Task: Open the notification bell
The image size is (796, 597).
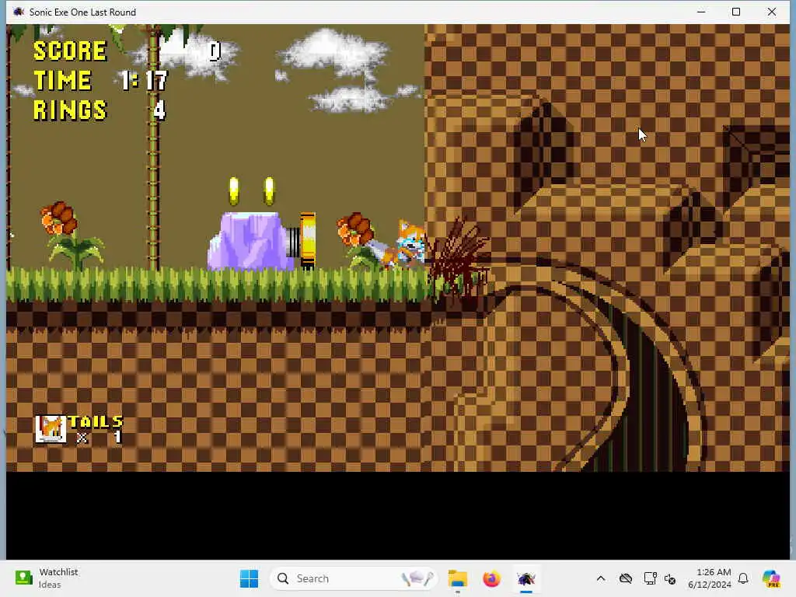Action: point(743,578)
